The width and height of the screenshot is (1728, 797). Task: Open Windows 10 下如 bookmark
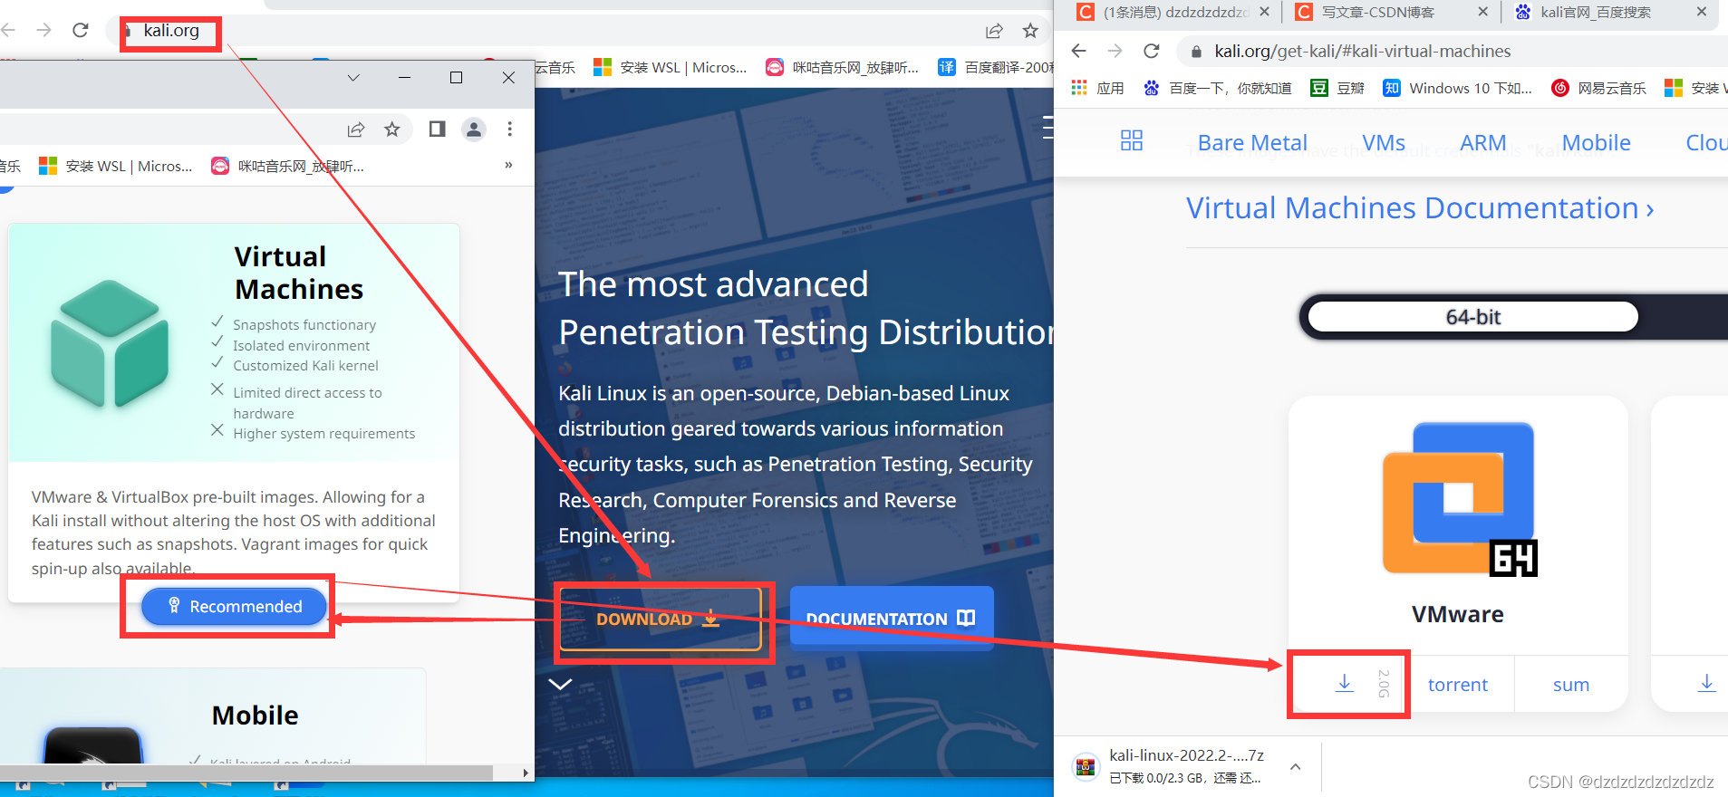point(1457,88)
